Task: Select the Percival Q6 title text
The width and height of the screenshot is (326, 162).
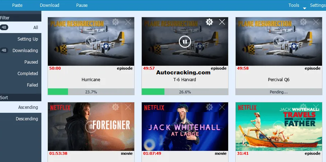Action: (x=279, y=80)
